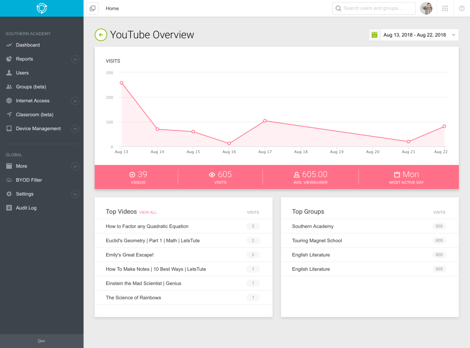
Task: Click the search magnifier icon
Action: point(338,8)
